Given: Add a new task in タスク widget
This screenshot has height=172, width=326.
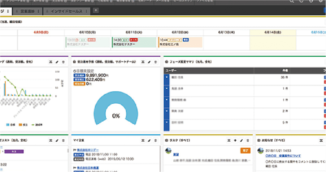Looking at the screenshot, I should point(235,140).
